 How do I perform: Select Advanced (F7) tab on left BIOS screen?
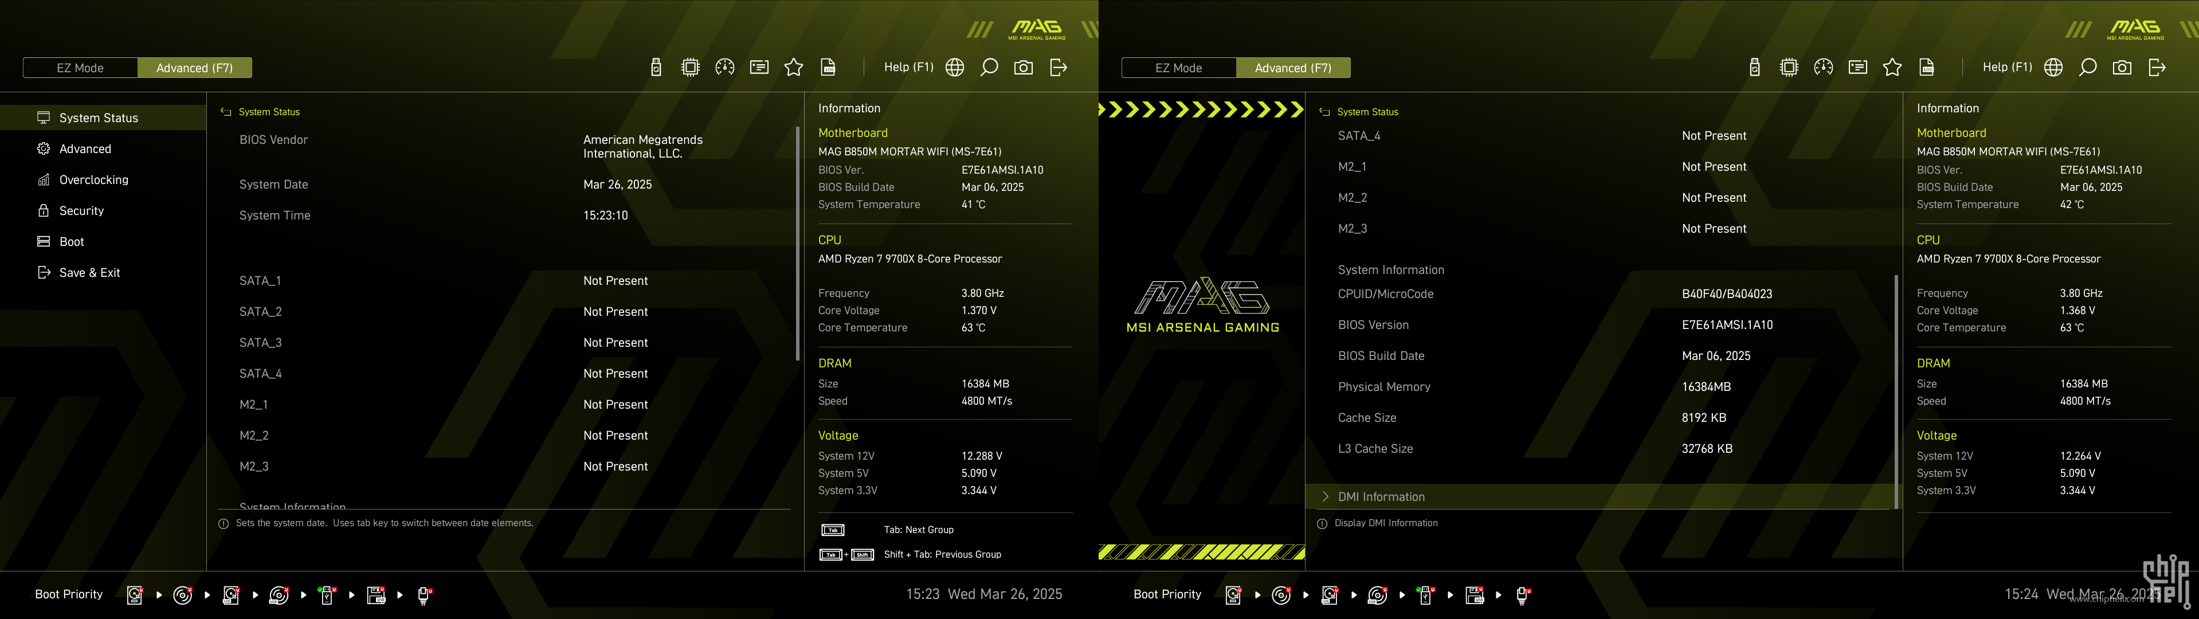tap(195, 68)
